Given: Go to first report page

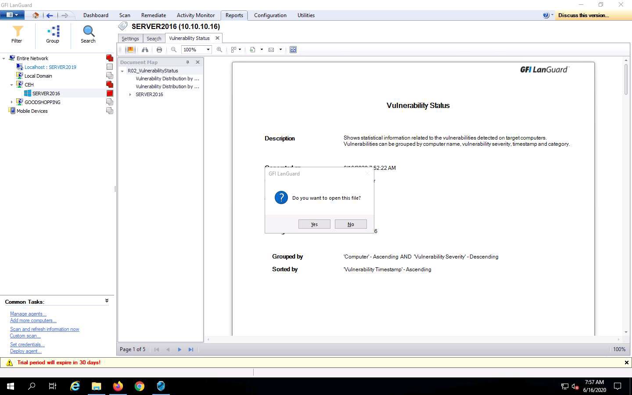Looking at the screenshot, I should click(x=157, y=349).
